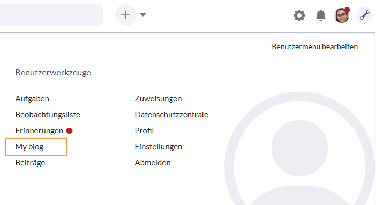Click the user avatar photo
Screen dimensions: 376x205
point(342,15)
